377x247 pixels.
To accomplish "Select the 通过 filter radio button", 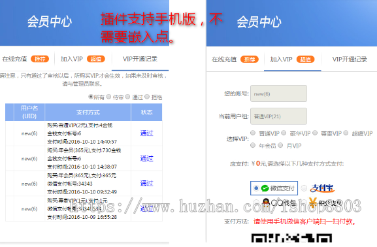I will pyautogui.click(x=127, y=97).
